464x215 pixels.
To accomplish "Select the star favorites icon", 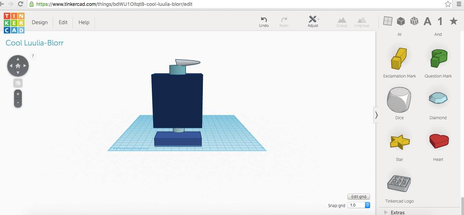I will 454,21.
